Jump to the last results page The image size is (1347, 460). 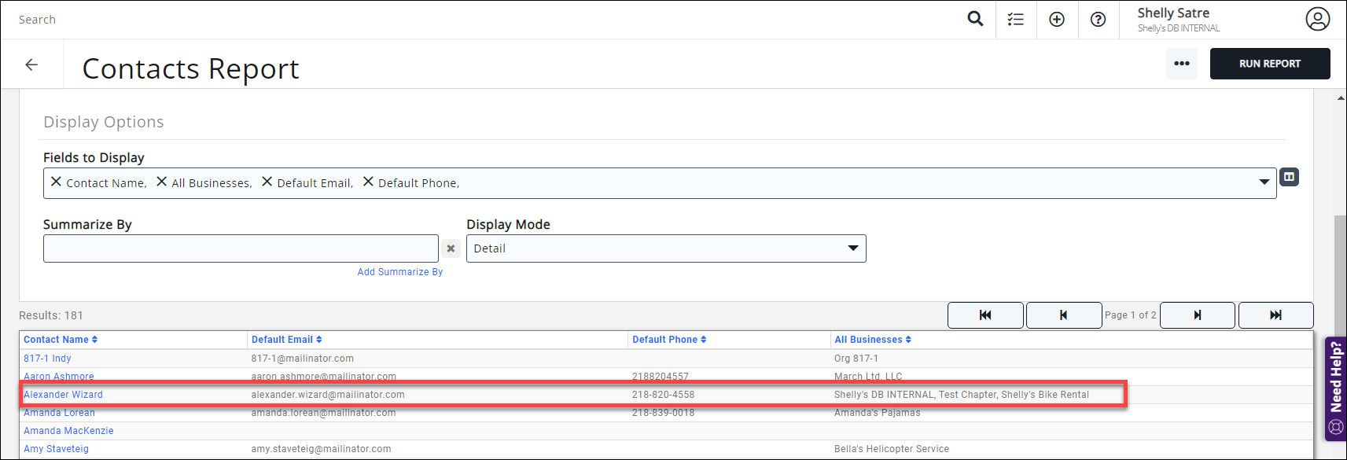pyautogui.click(x=1275, y=315)
